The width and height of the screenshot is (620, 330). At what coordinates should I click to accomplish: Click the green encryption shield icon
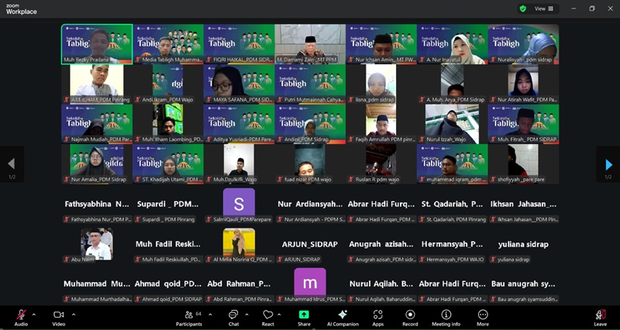click(522, 9)
